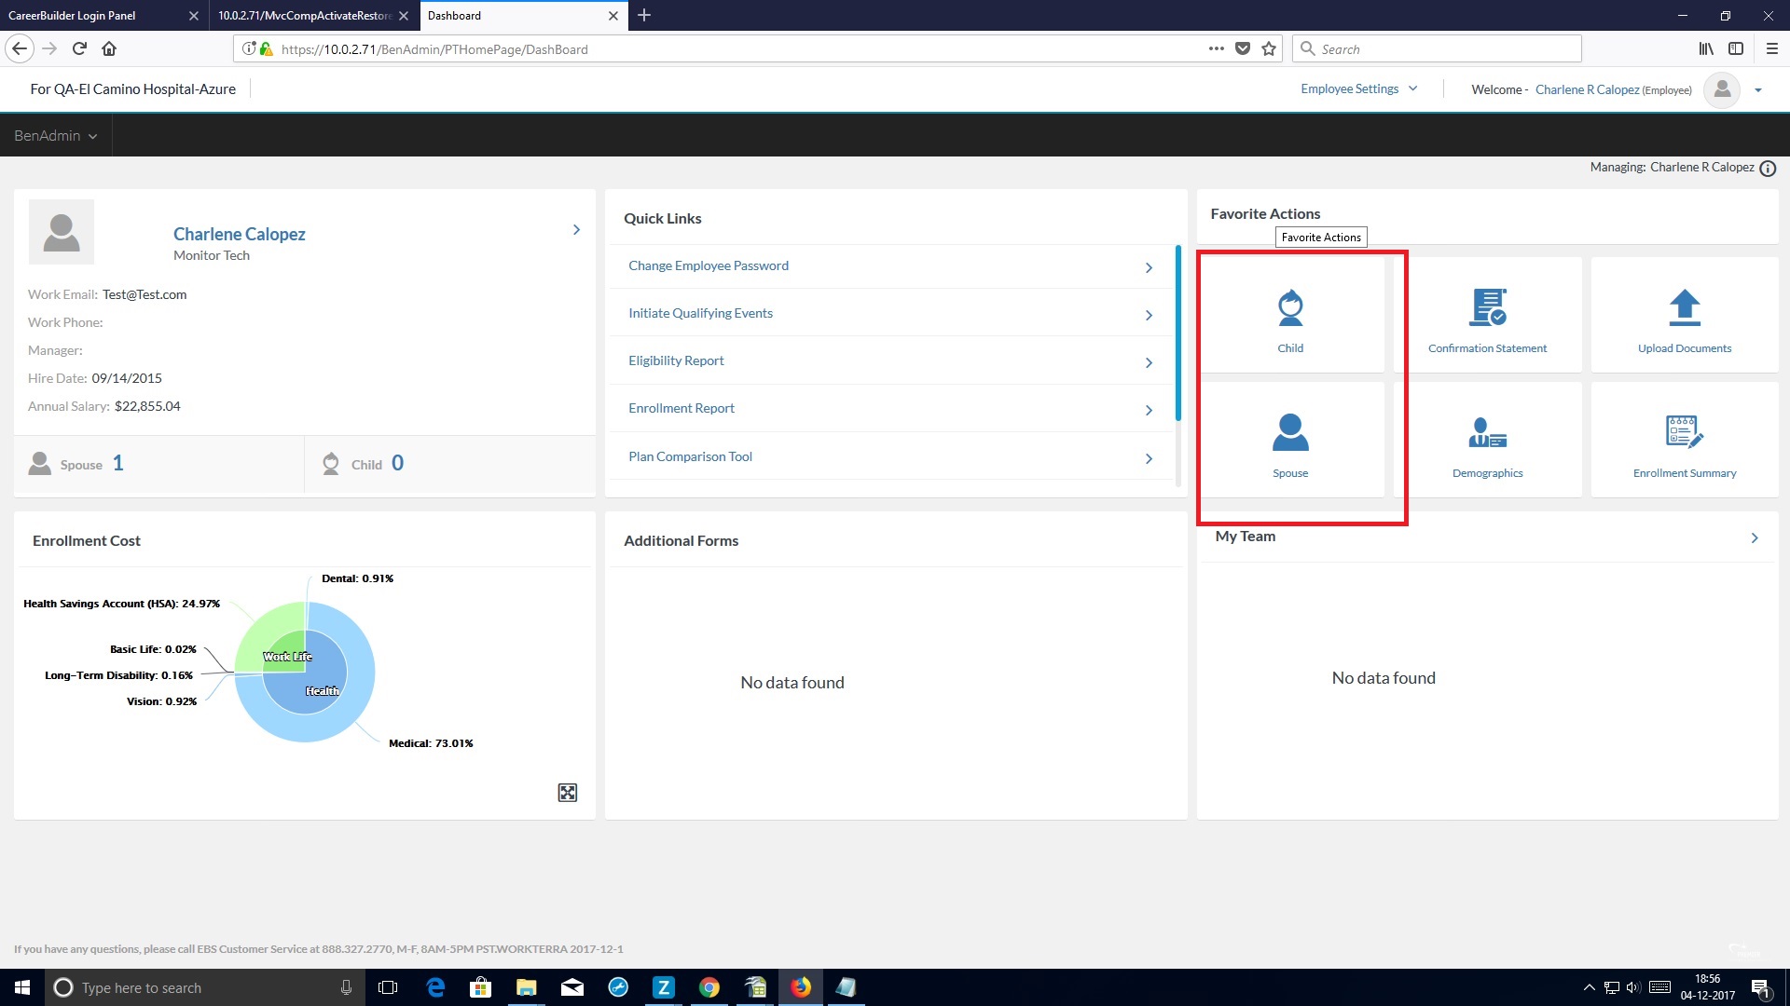The width and height of the screenshot is (1790, 1006).
Task: Open Change Employee Password link
Action: (708, 266)
